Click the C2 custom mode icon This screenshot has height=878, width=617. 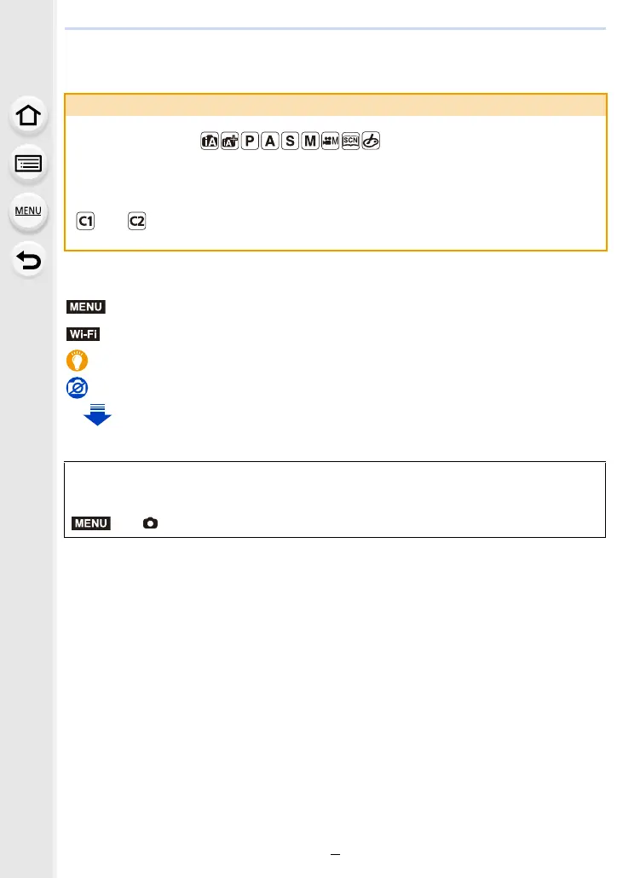[136, 221]
